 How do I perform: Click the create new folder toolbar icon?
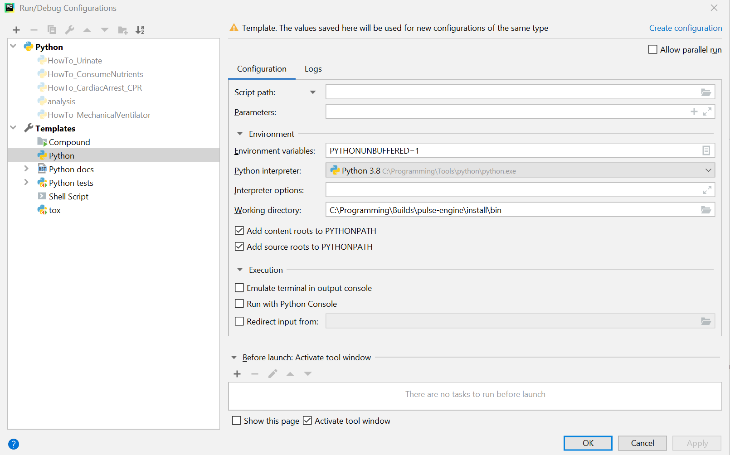point(122,30)
